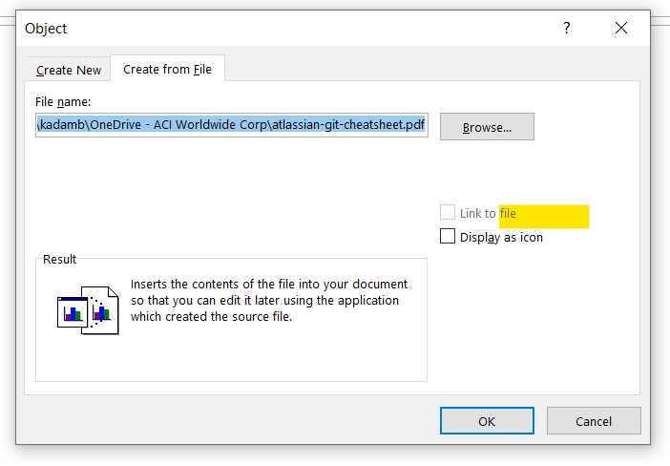
Task: Click the yellow highlighted area beside Link to
Action: (544, 217)
